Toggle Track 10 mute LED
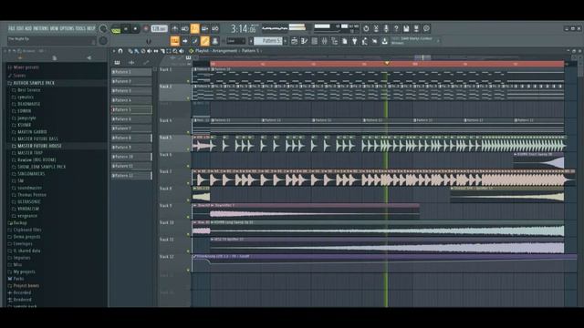The image size is (584, 328). point(188,234)
